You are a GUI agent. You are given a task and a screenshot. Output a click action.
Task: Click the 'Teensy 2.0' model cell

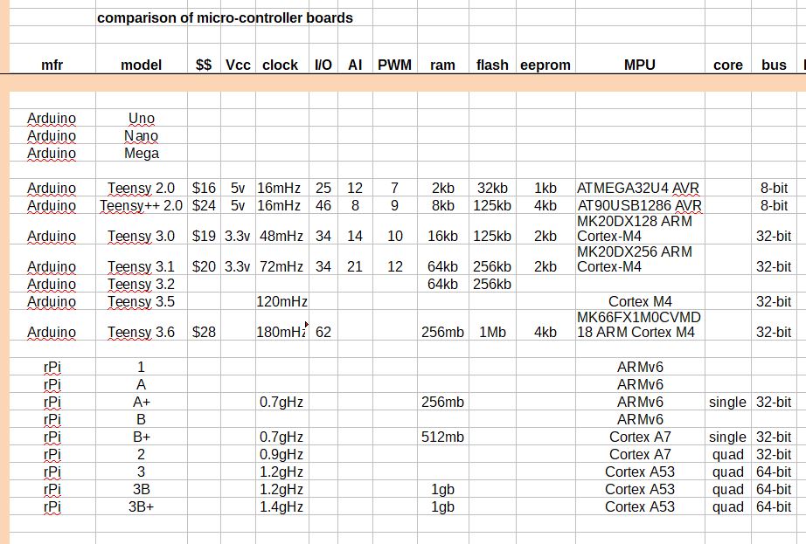pyautogui.click(x=142, y=189)
